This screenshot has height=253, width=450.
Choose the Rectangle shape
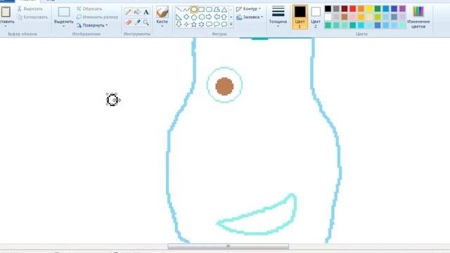point(202,9)
